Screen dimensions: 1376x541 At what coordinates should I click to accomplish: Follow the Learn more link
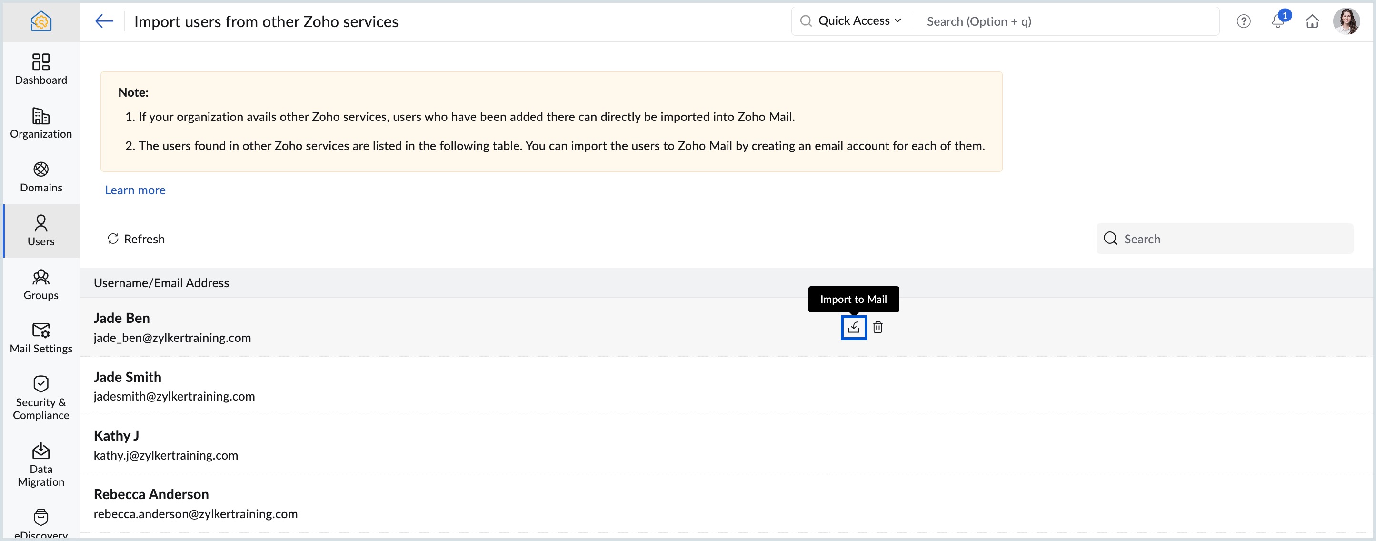[135, 190]
